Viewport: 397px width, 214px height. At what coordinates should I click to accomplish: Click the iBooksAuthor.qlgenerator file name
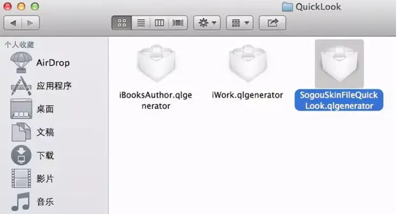(156, 101)
